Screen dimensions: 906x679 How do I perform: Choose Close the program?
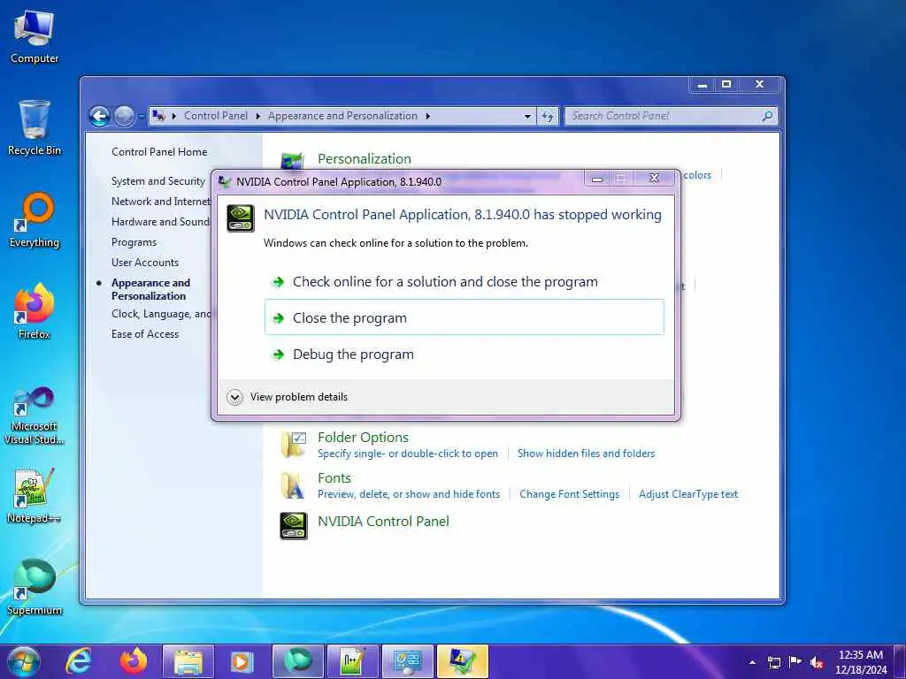click(x=464, y=317)
